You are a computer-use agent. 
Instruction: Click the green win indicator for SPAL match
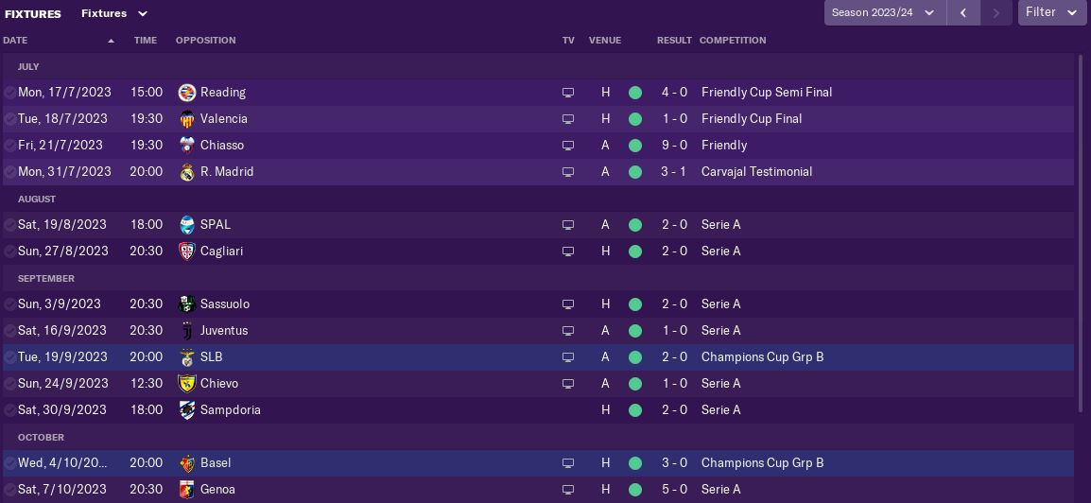635,225
